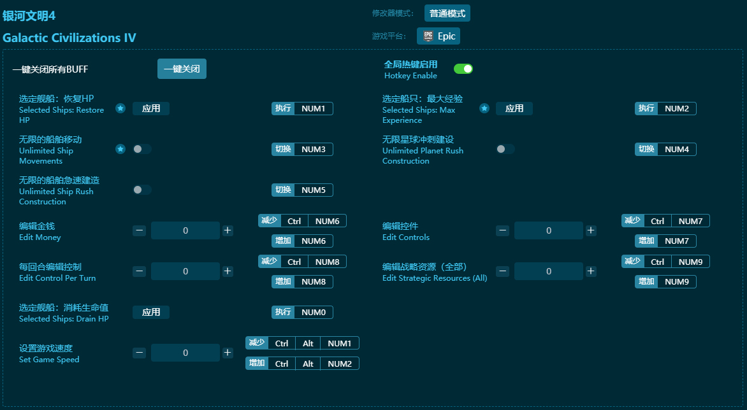Click the 一键关闭 button to disable all buffs

click(x=182, y=69)
